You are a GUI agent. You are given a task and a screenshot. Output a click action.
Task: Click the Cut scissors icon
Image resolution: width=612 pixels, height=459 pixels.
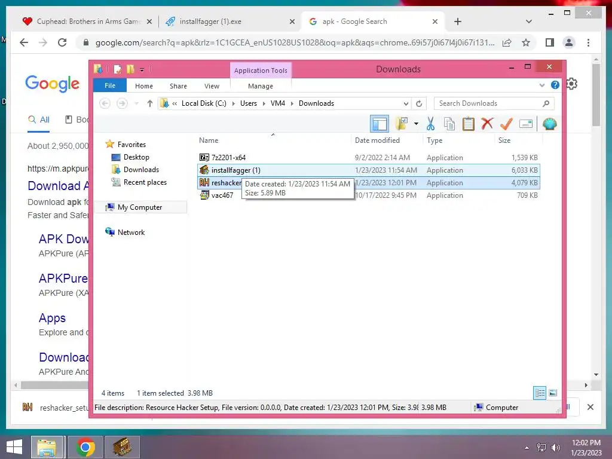click(430, 124)
